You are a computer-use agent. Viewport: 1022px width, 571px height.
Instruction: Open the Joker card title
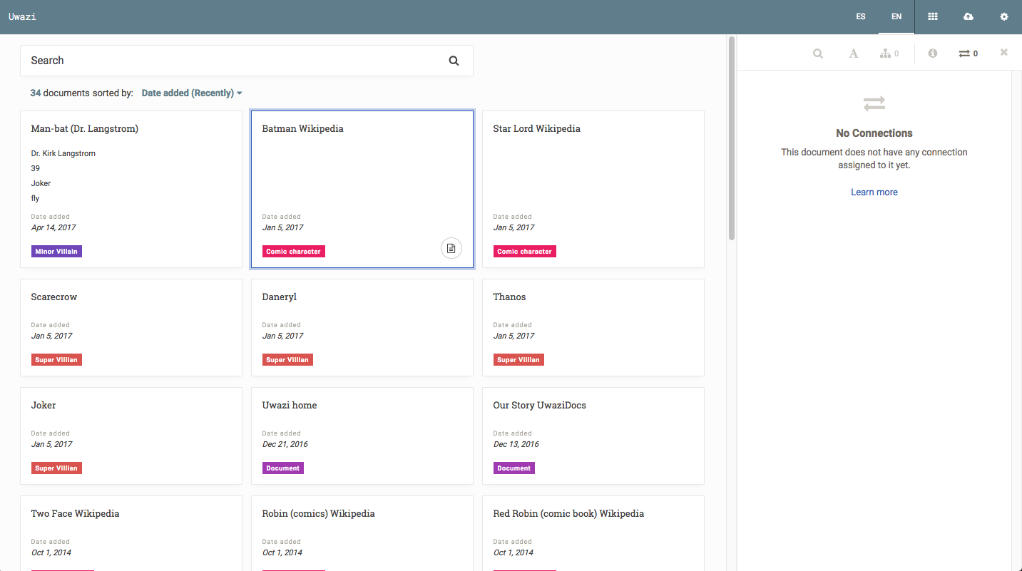(x=44, y=406)
